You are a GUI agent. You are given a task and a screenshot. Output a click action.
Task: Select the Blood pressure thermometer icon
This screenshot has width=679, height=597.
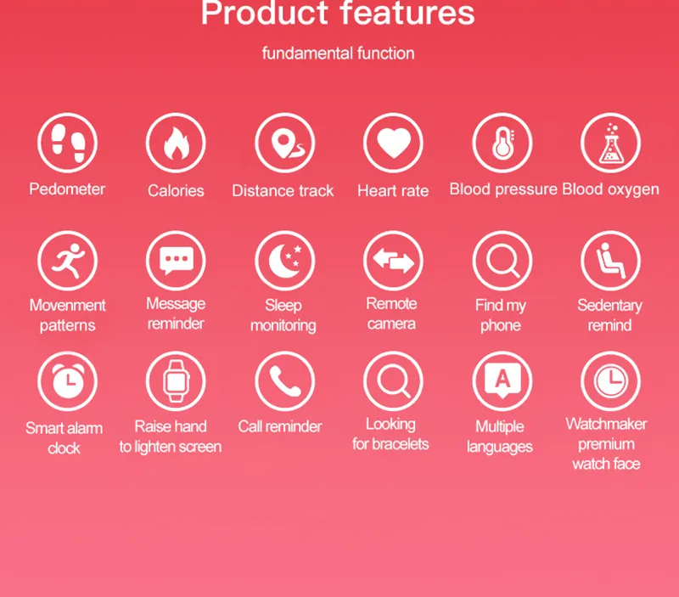pos(502,143)
